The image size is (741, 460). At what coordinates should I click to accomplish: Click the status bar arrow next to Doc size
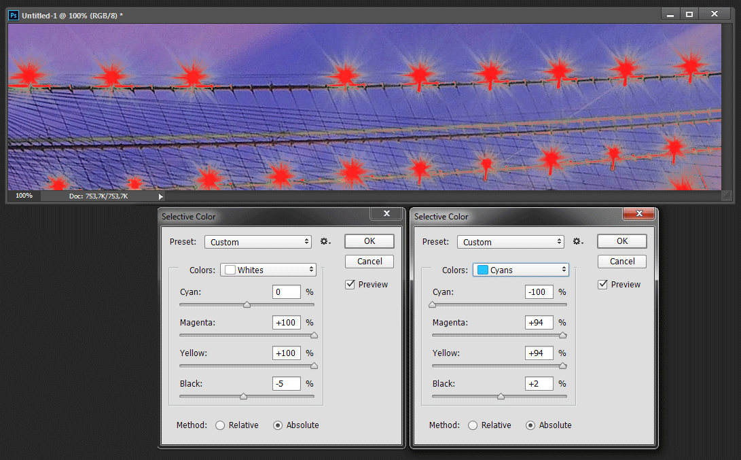[x=161, y=196]
